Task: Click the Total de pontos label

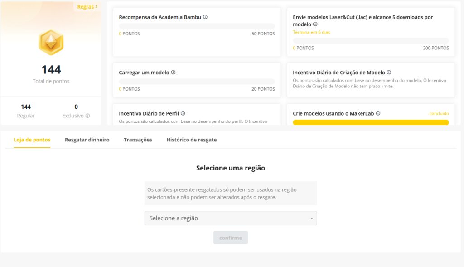Action: (51, 81)
